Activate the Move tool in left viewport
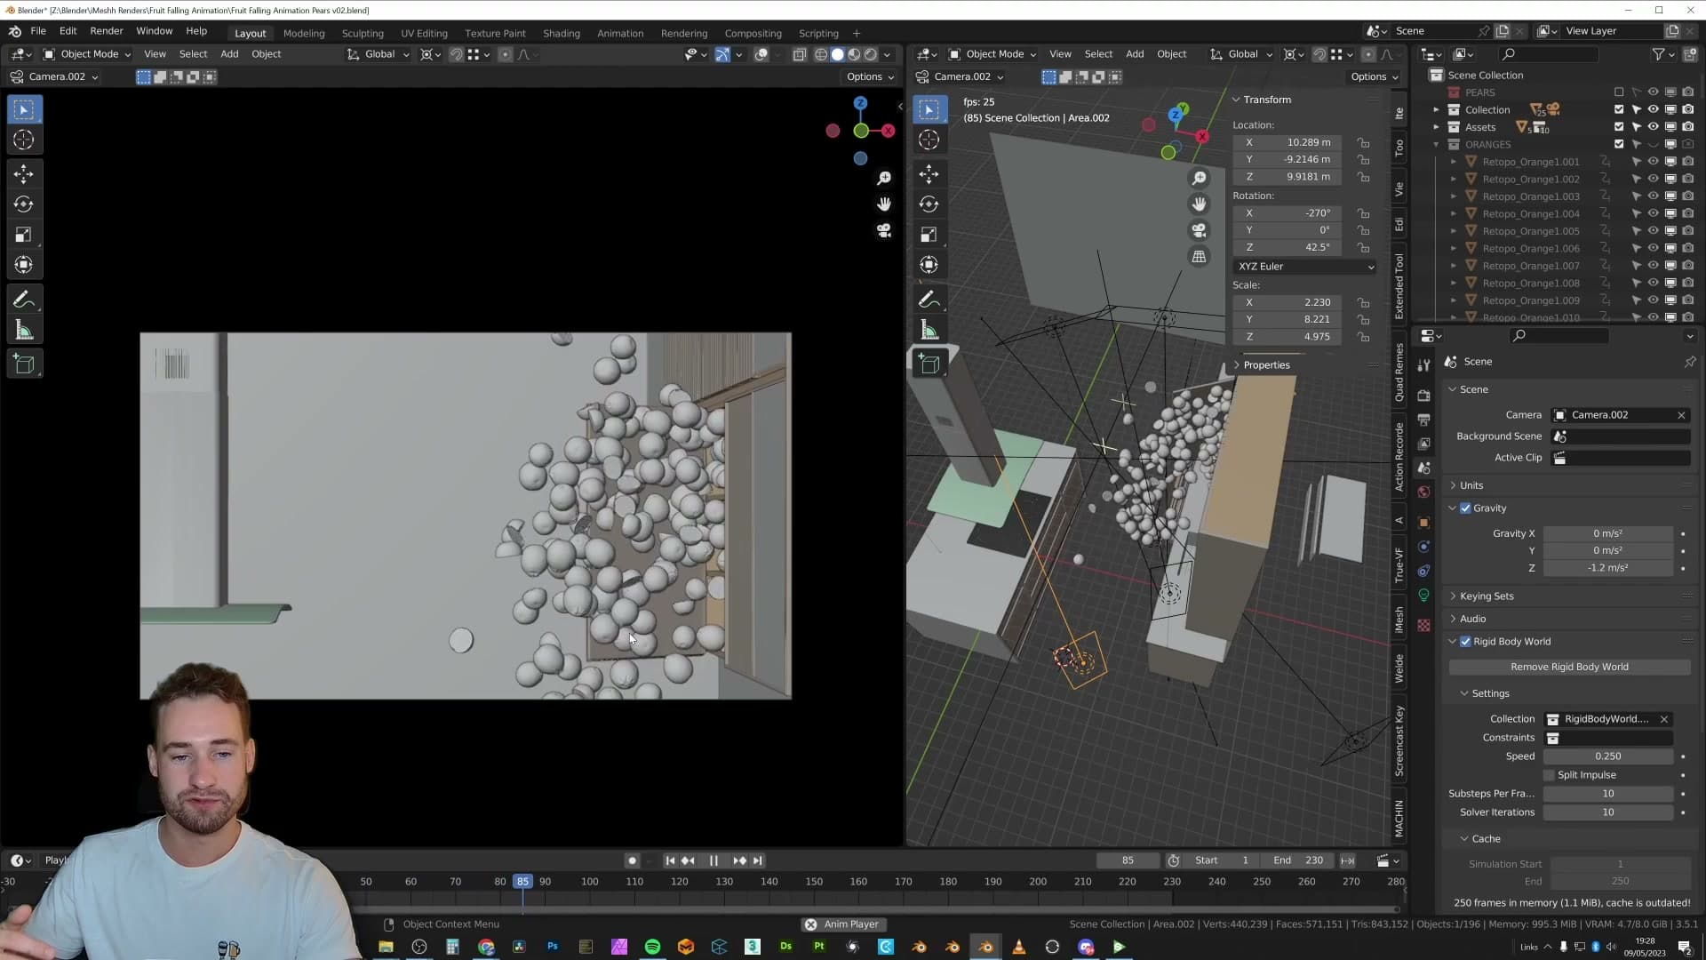The width and height of the screenshot is (1706, 960). point(24,173)
